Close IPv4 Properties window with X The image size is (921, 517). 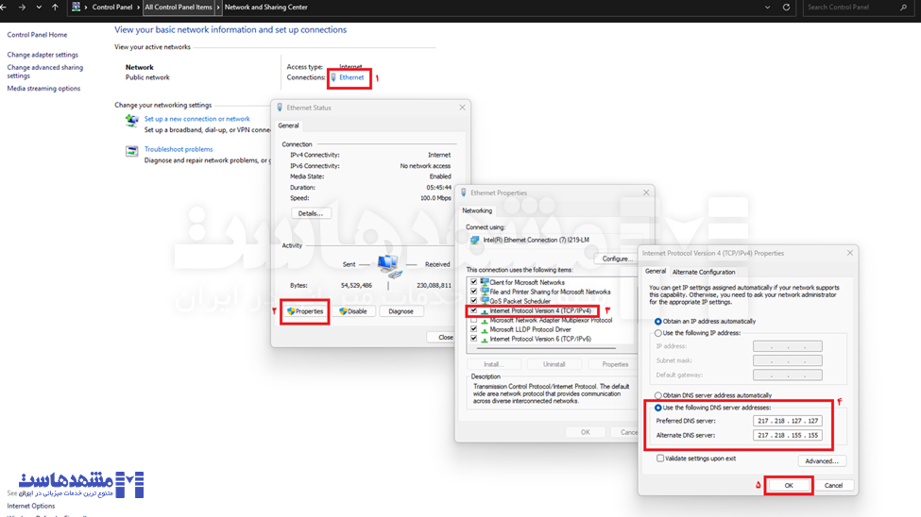click(850, 253)
